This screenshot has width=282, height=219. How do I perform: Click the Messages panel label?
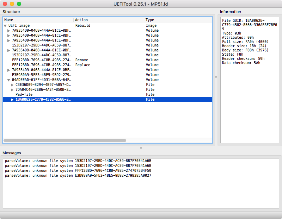(12, 153)
